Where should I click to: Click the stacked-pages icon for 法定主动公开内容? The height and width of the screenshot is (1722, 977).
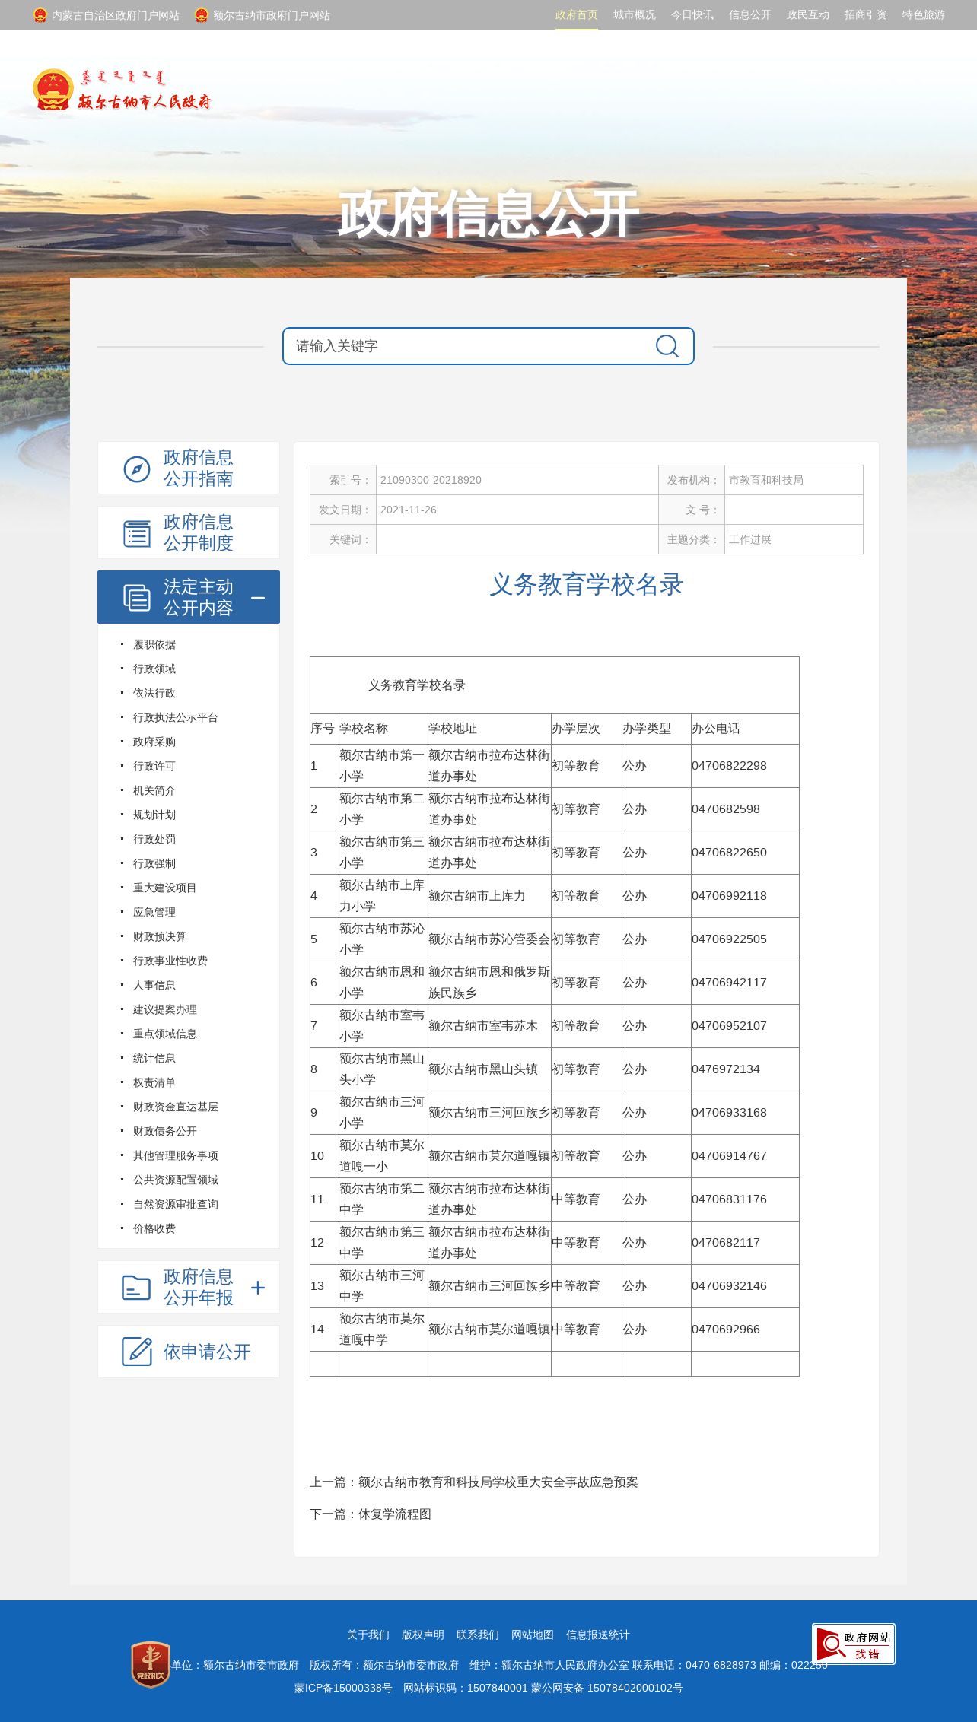pos(137,598)
